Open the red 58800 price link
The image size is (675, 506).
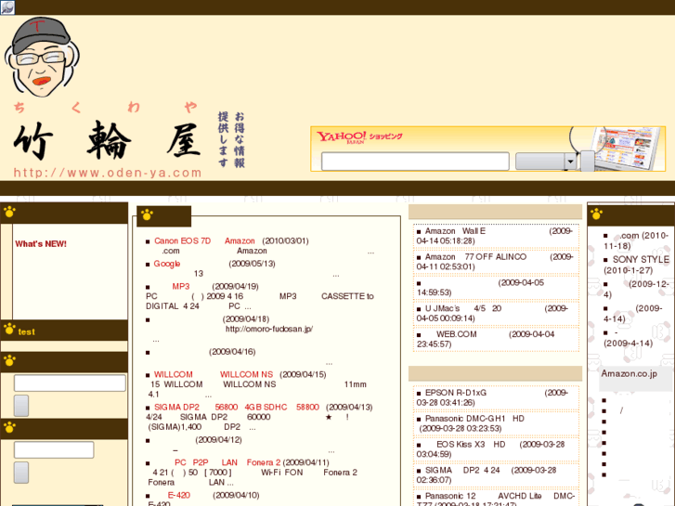pyautogui.click(x=307, y=407)
